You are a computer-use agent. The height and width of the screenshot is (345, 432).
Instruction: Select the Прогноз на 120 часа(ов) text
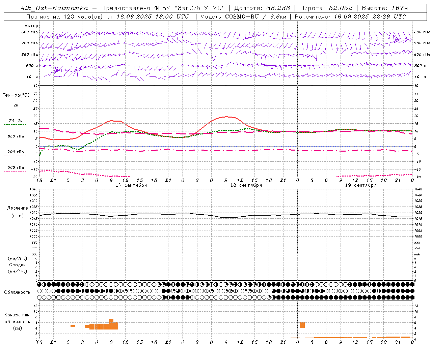point(65,17)
